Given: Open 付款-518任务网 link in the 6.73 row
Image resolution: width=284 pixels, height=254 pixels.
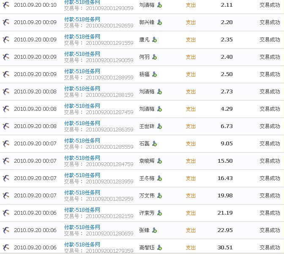Looking at the screenshot, I should click(82, 123).
